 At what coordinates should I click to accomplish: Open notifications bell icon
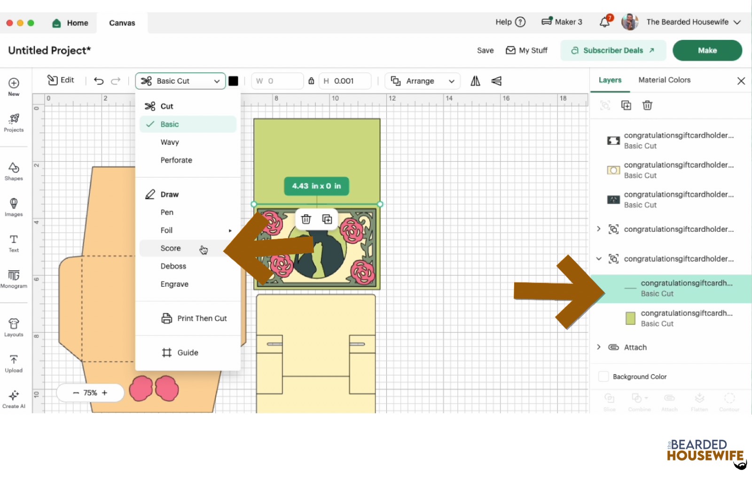(x=604, y=22)
